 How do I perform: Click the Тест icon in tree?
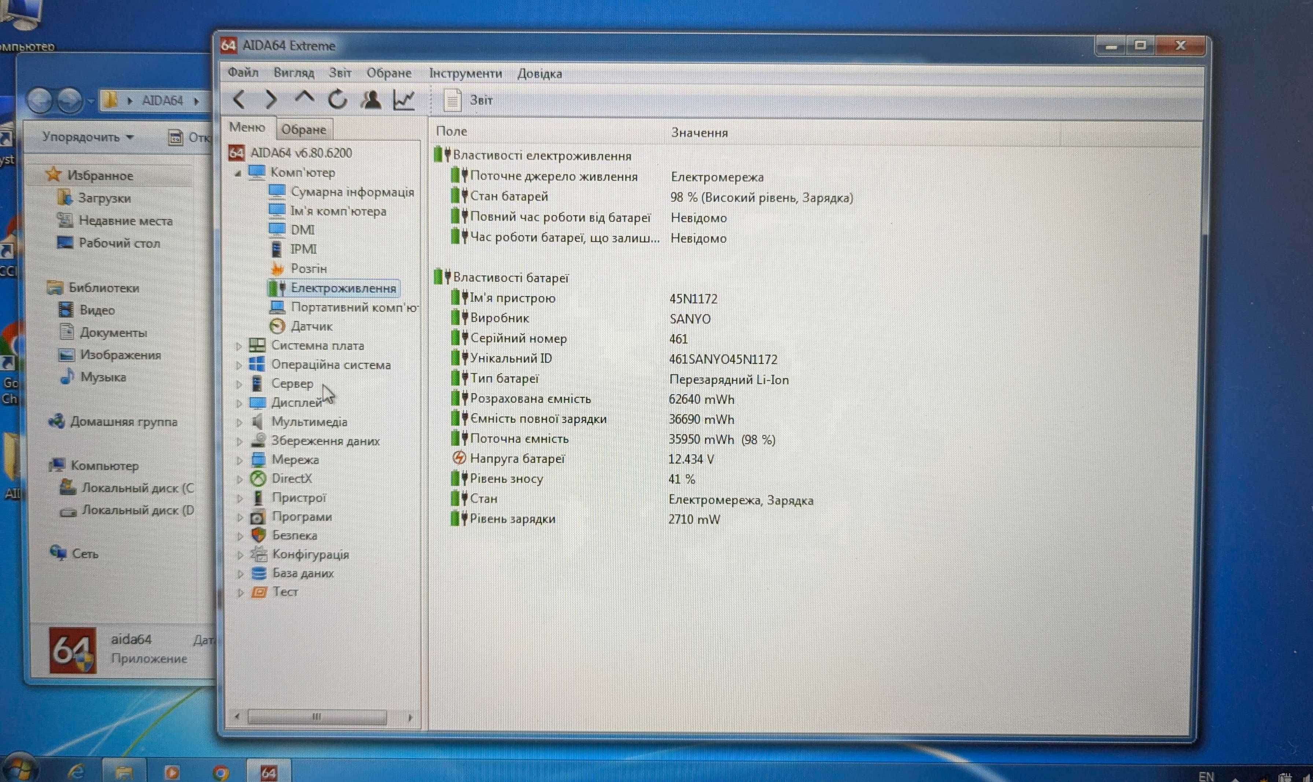point(259,592)
